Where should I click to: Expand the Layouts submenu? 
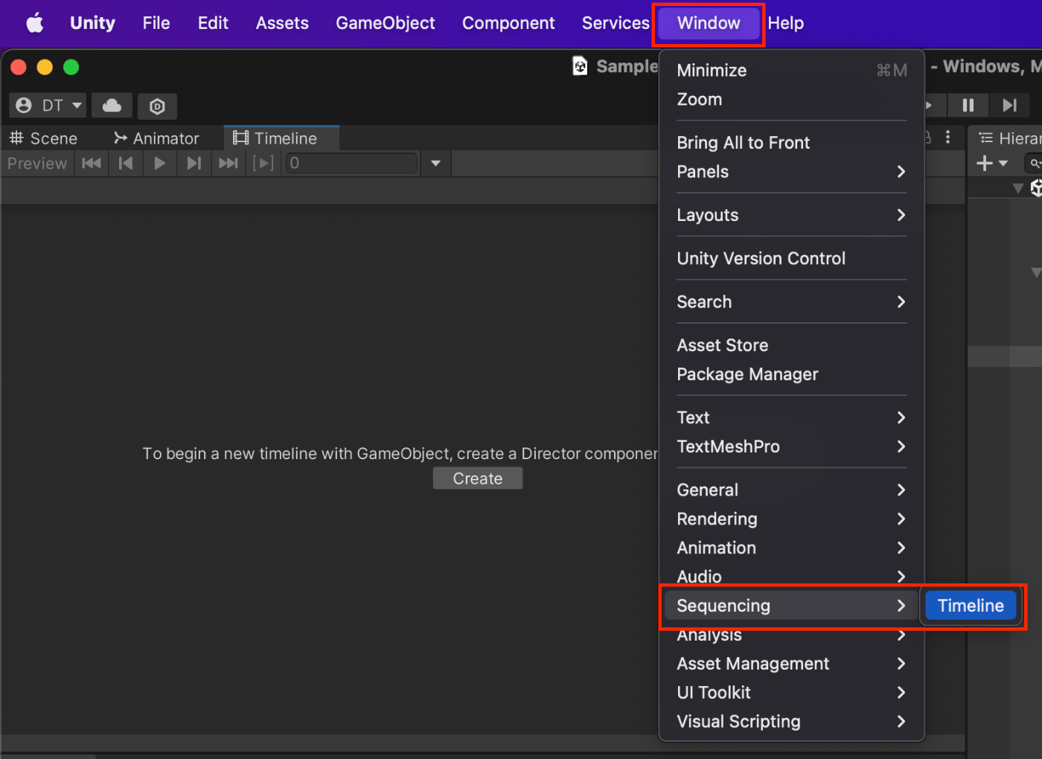(792, 215)
